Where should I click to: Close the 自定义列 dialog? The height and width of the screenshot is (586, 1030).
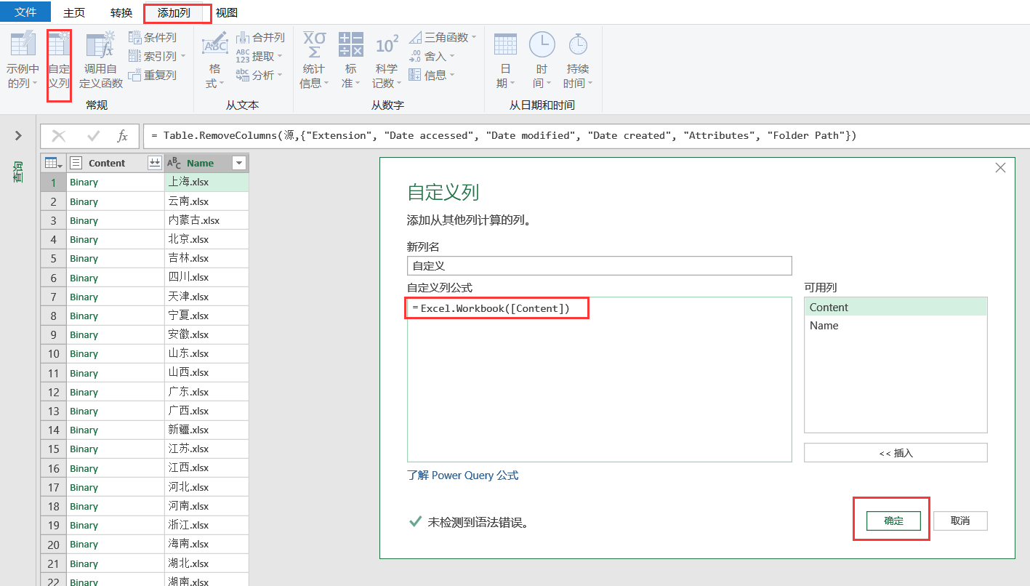1001,167
